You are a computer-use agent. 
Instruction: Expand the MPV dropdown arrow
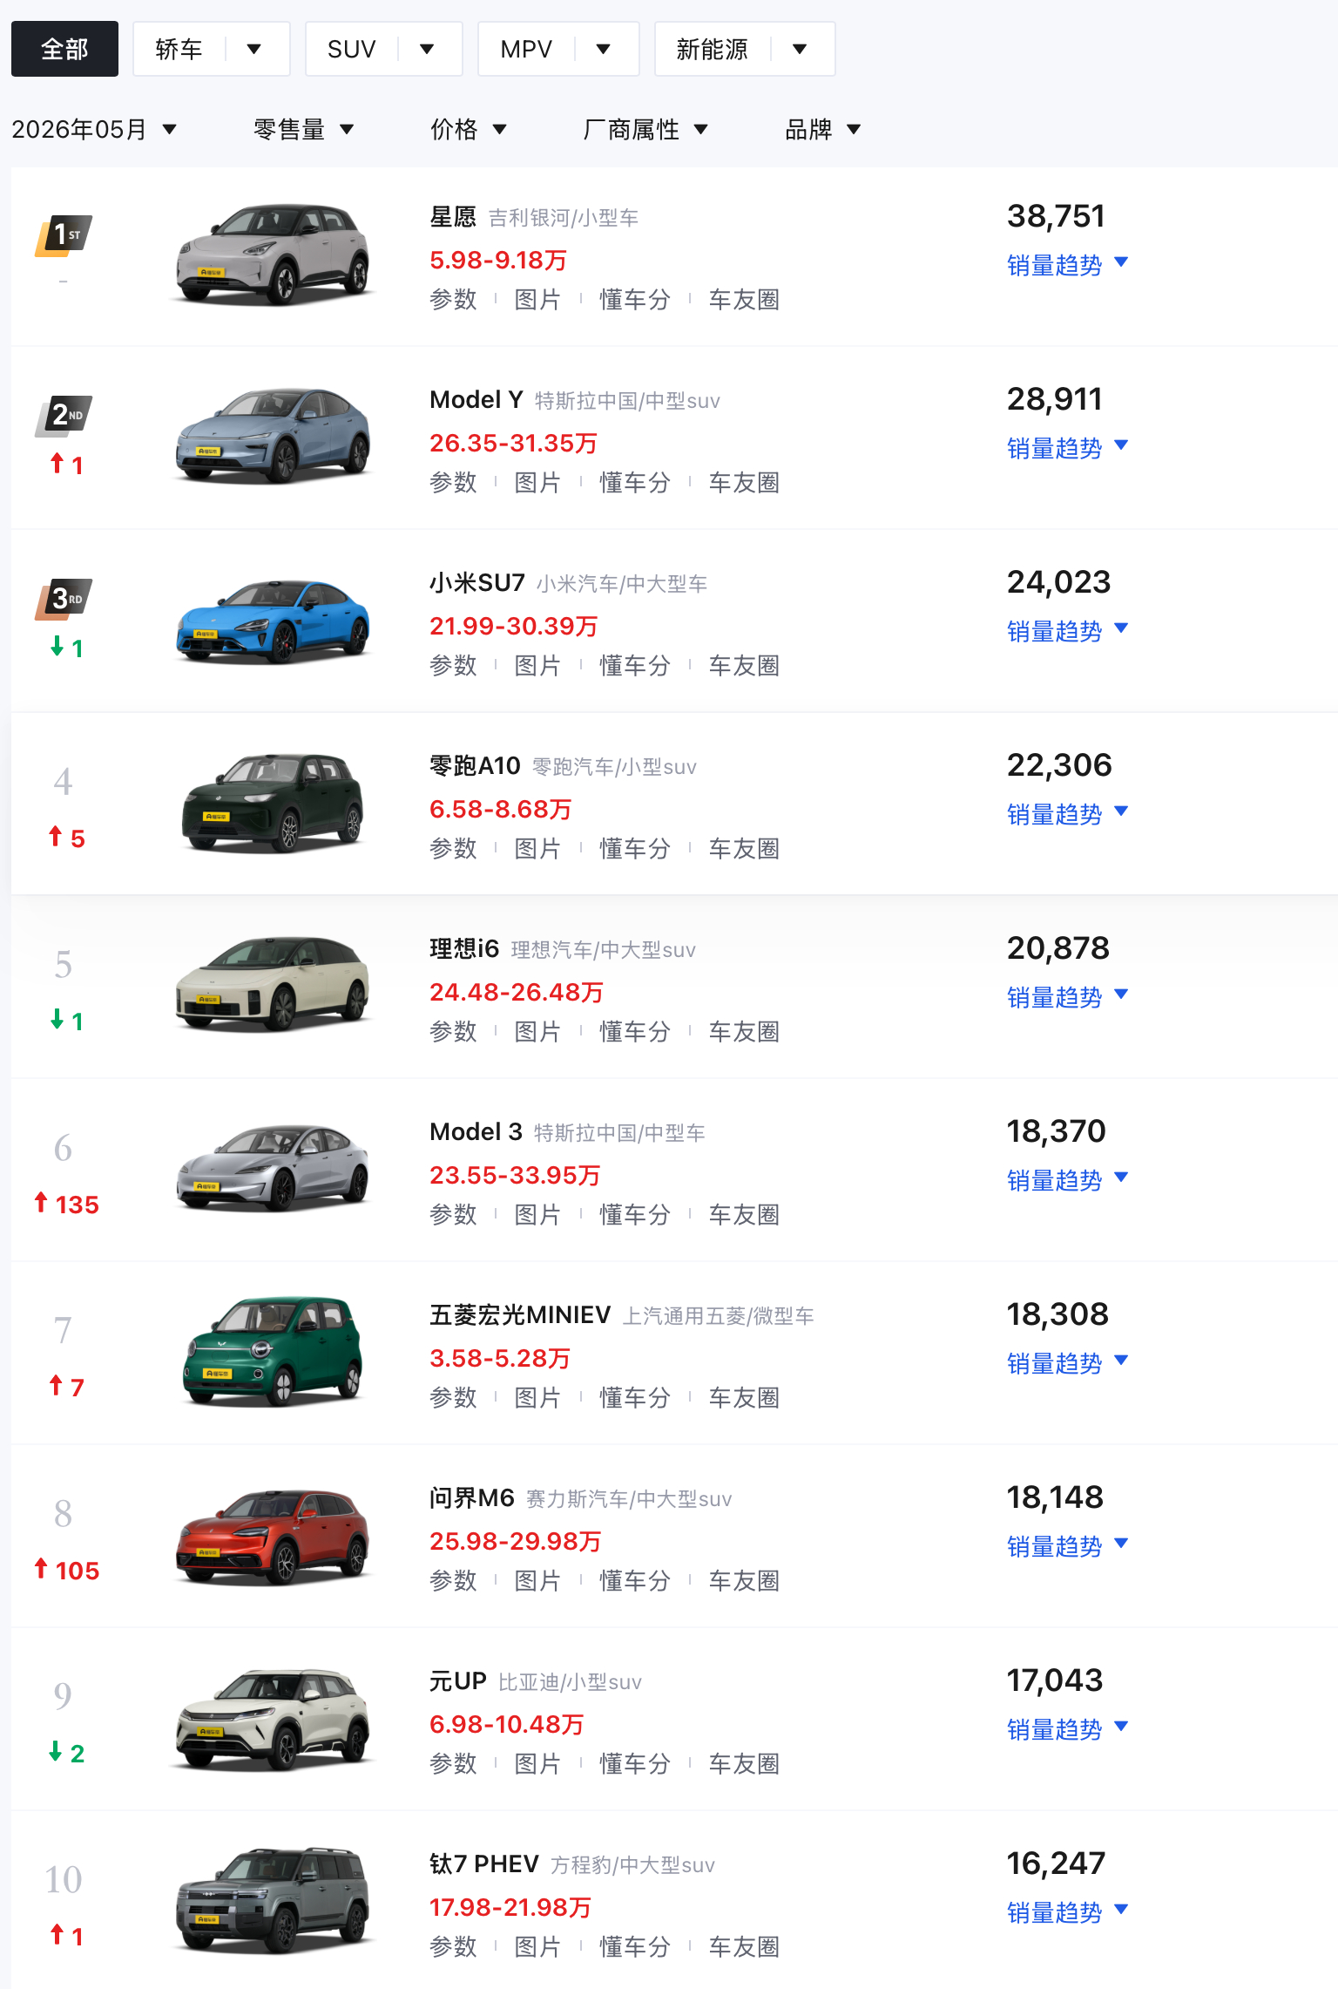pos(603,49)
